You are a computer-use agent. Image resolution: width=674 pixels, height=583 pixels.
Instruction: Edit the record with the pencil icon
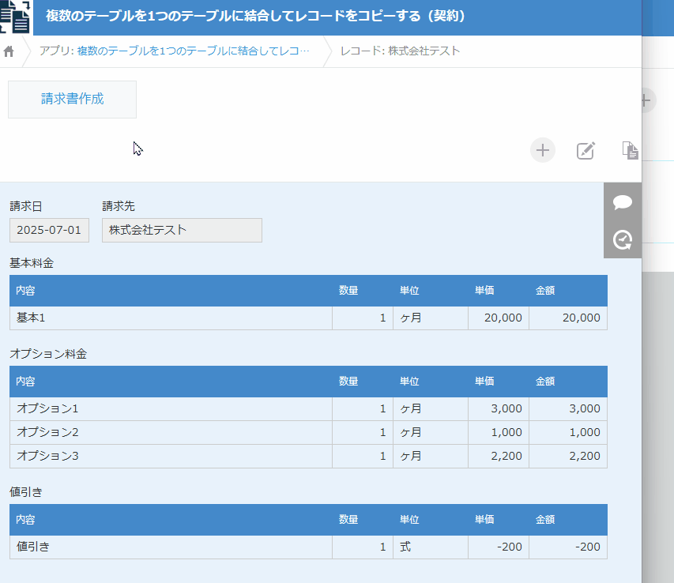coord(586,150)
